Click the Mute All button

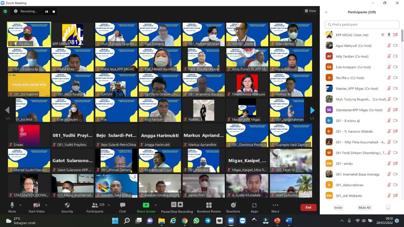coord(364,207)
